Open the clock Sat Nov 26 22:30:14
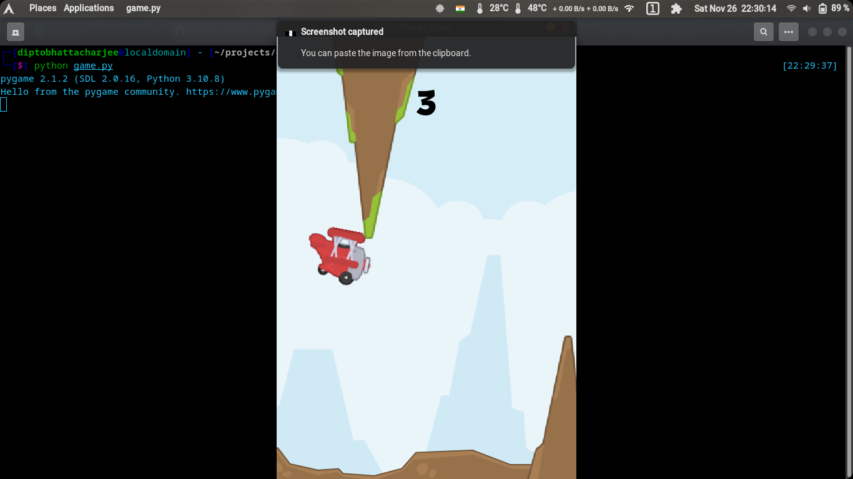 735,9
